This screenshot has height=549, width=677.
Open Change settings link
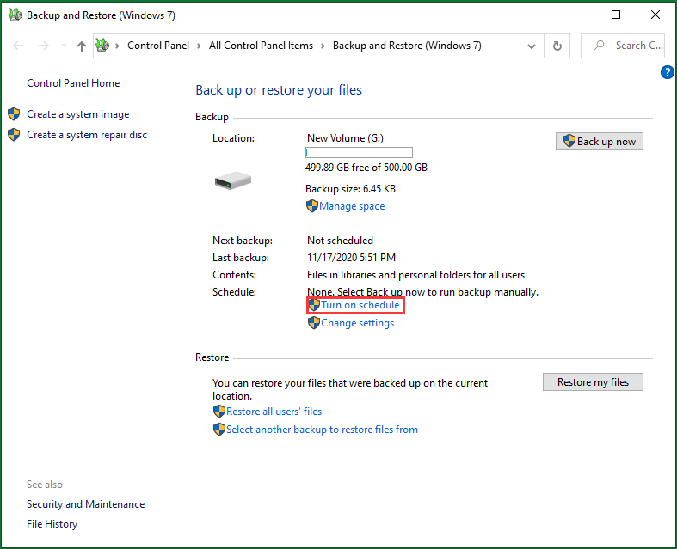[358, 323]
